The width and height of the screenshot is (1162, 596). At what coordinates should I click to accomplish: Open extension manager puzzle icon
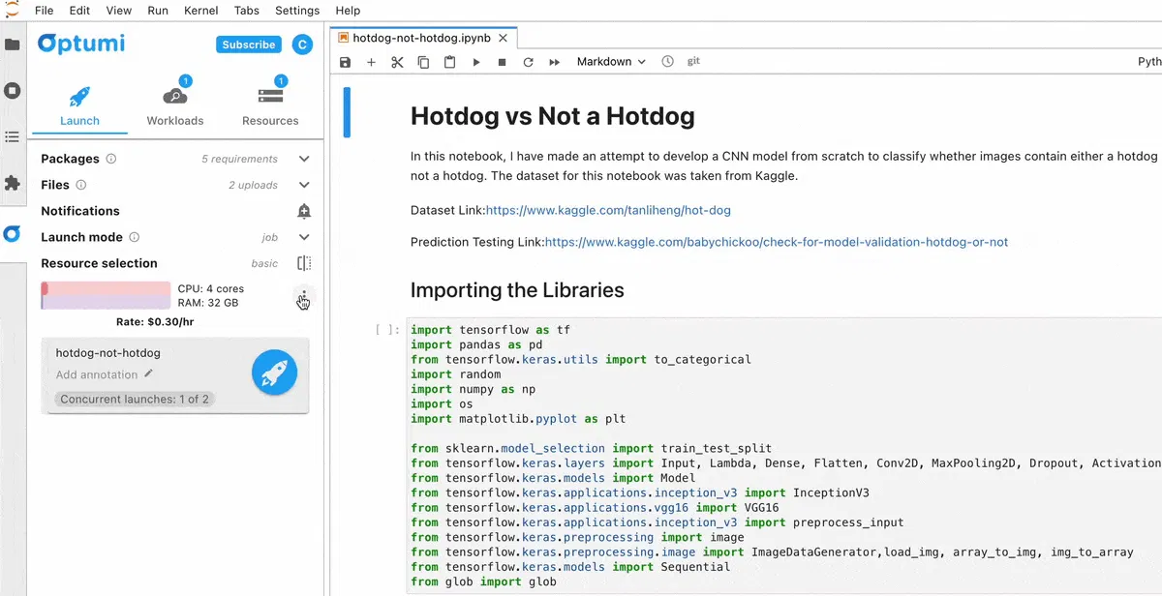click(x=13, y=183)
